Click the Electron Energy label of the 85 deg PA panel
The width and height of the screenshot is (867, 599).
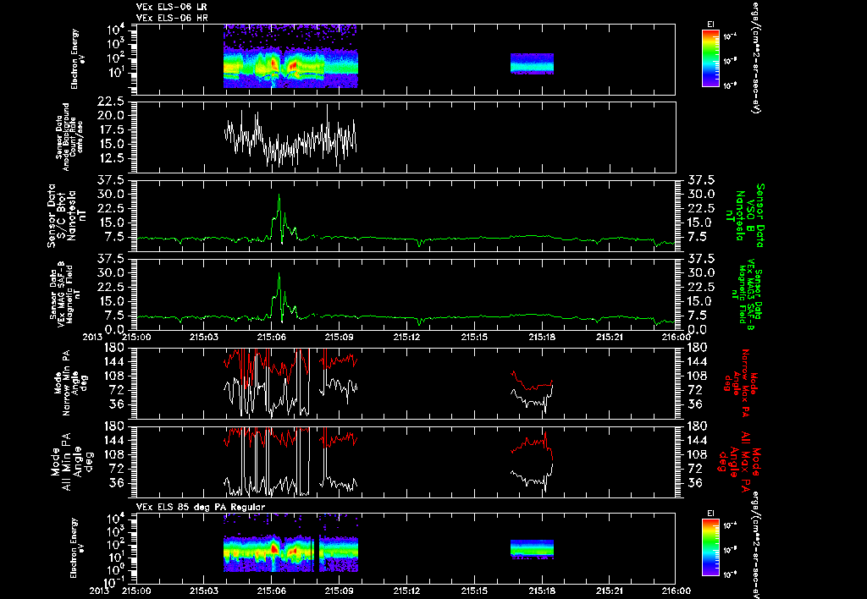click(79, 548)
